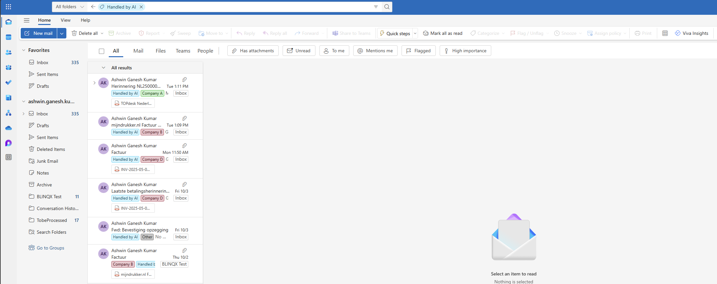Open the Junk Email folder
The height and width of the screenshot is (284, 717).
click(51, 161)
